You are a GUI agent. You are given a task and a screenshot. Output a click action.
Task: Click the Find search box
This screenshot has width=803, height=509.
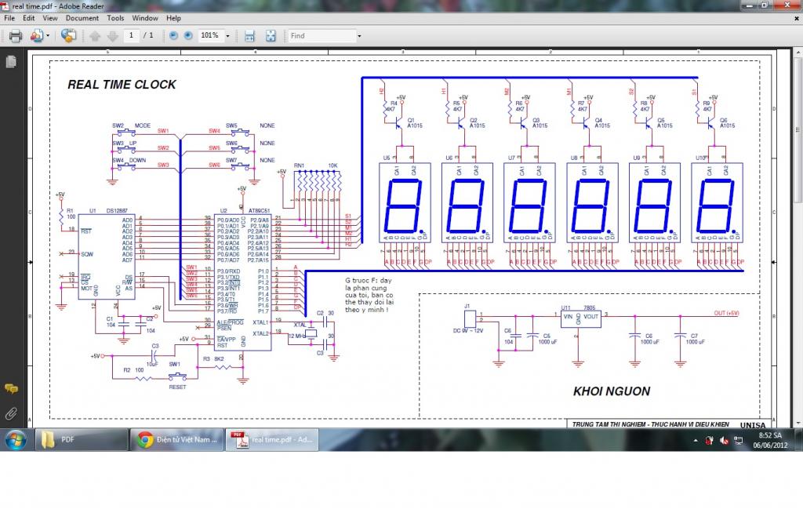[x=322, y=36]
